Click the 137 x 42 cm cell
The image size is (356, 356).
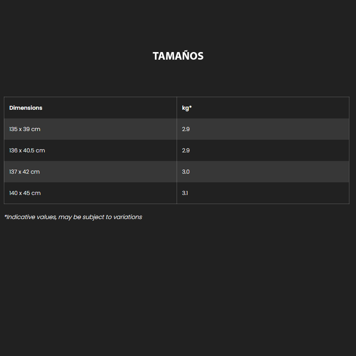pos(90,172)
